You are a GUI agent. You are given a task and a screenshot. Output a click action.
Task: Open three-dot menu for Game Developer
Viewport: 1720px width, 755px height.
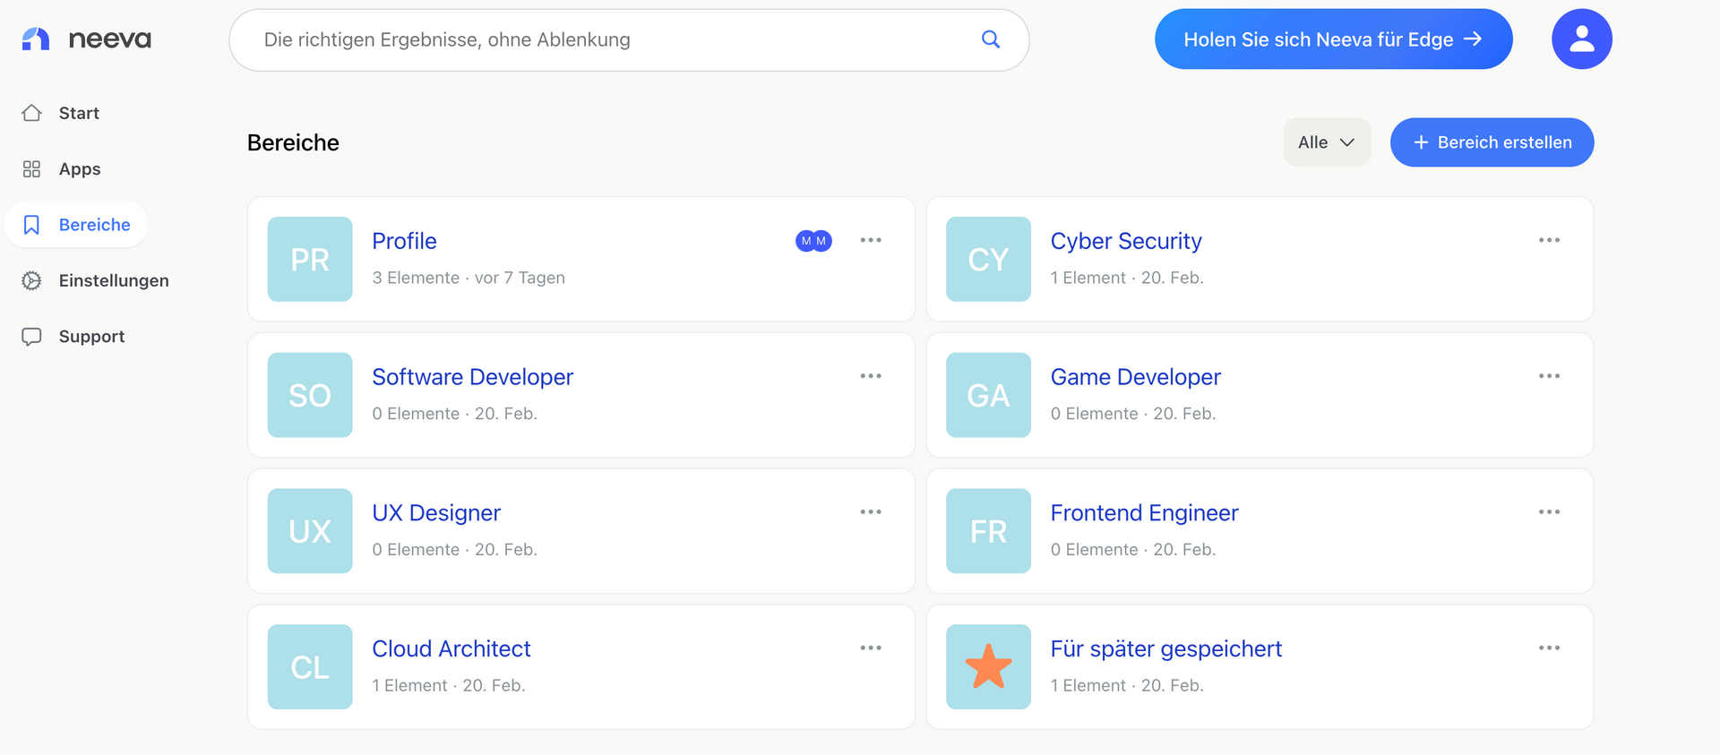point(1549,376)
